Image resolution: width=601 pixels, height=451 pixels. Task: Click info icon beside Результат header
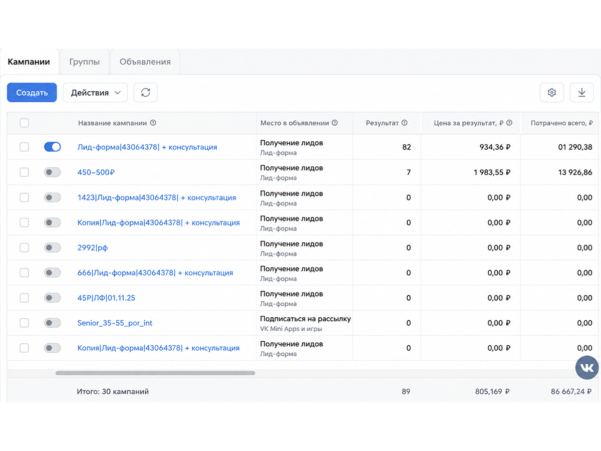(x=405, y=123)
